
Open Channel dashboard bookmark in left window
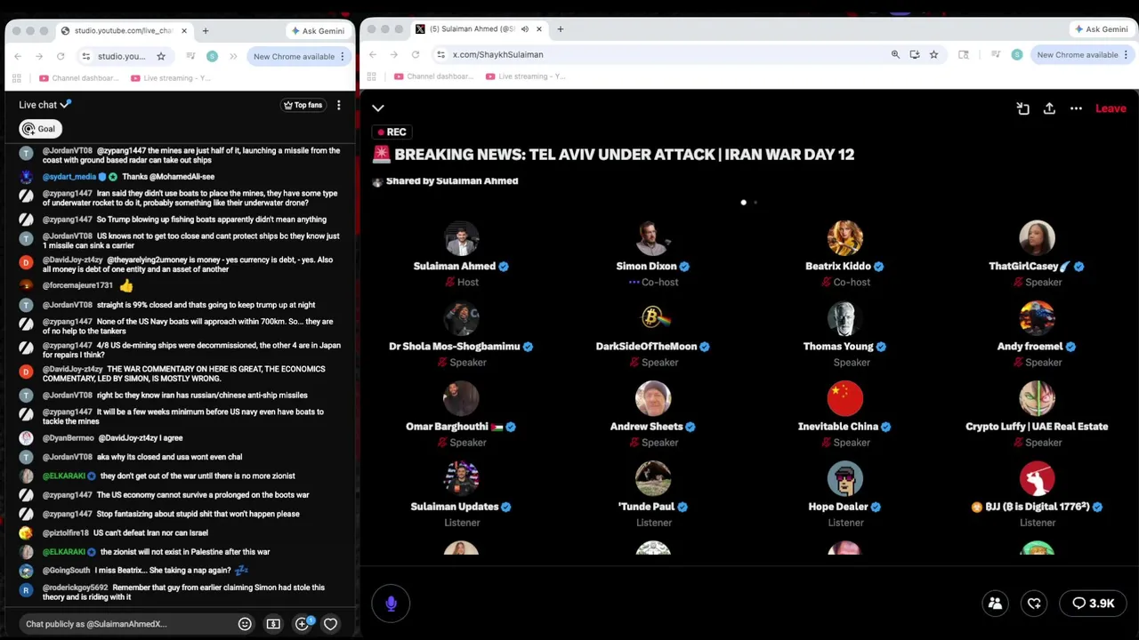[x=79, y=78]
